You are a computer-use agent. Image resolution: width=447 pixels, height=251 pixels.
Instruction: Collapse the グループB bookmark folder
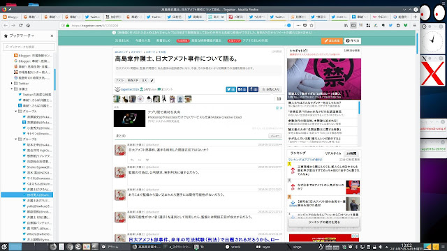[x=16, y=139]
